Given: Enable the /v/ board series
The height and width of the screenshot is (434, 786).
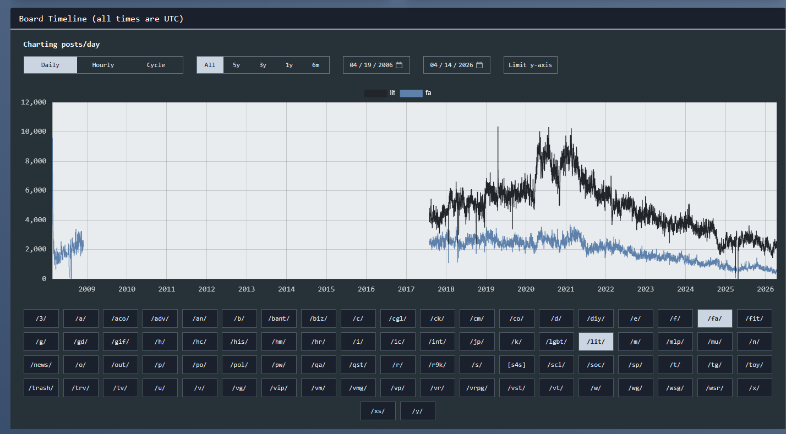Looking at the screenshot, I should click(200, 388).
